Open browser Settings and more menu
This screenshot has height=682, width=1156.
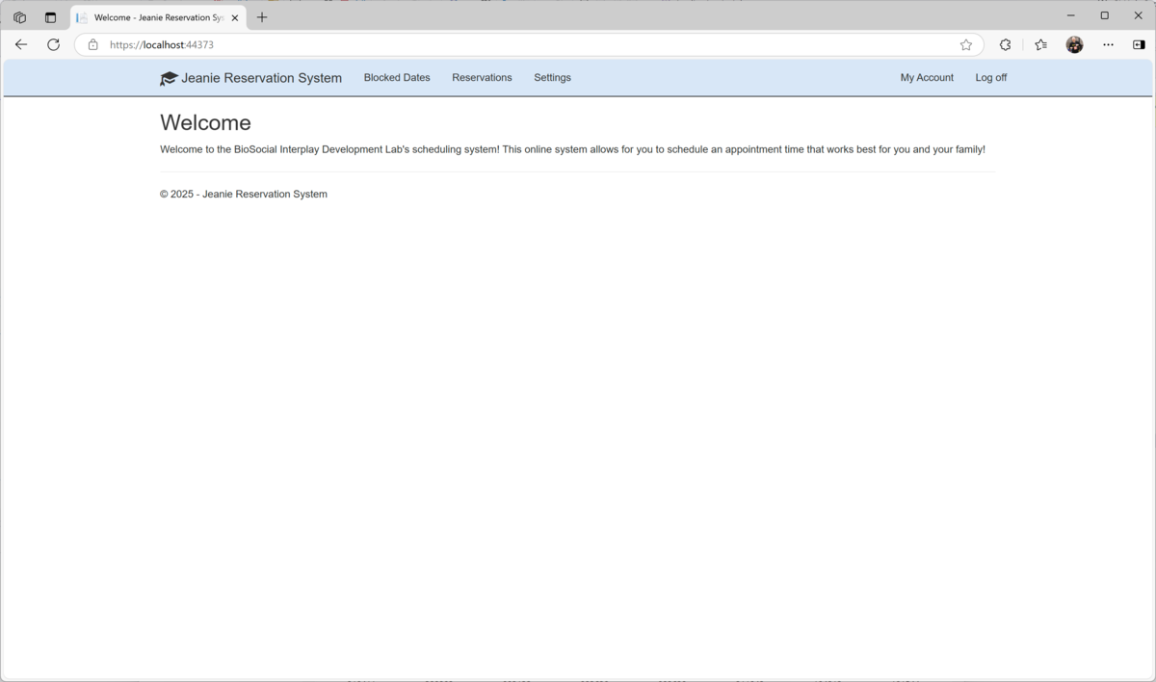pyautogui.click(x=1108, y=44)
